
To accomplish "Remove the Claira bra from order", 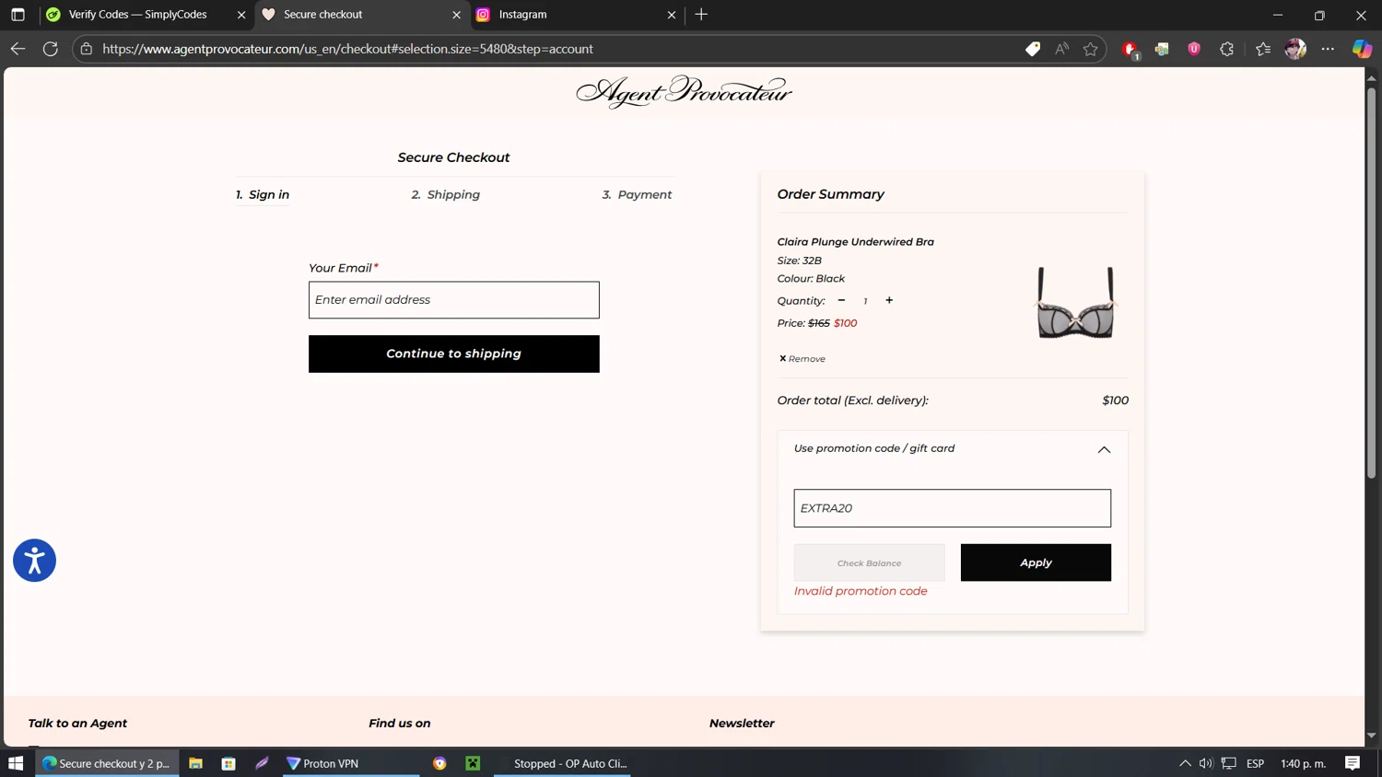I will [x=802, y=359].
